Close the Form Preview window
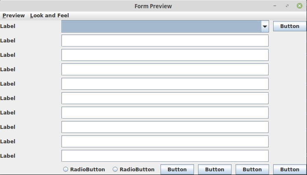Viewport: 307px width, 175px height. (x=299, y=6)
